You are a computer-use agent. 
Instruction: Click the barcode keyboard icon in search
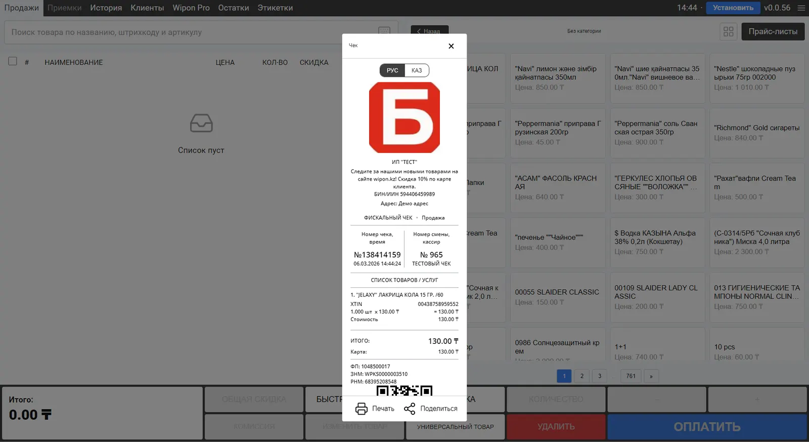point(384,31)
